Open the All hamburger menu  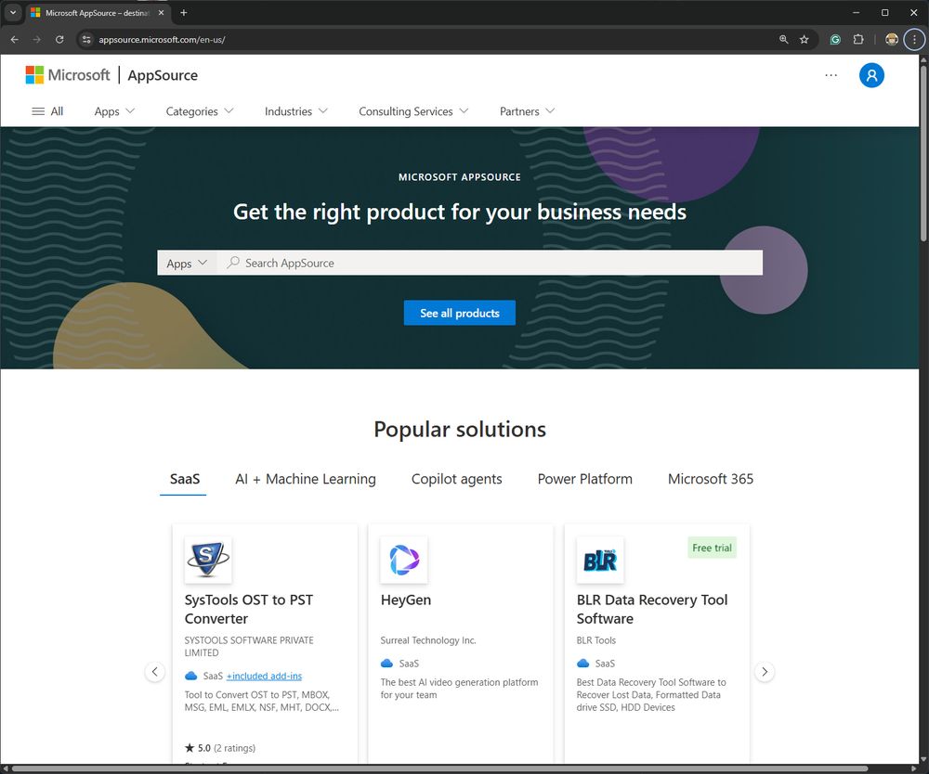pos(47,111)
